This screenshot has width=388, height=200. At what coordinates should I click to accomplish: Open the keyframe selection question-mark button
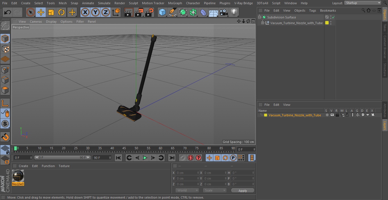(199, 158)
